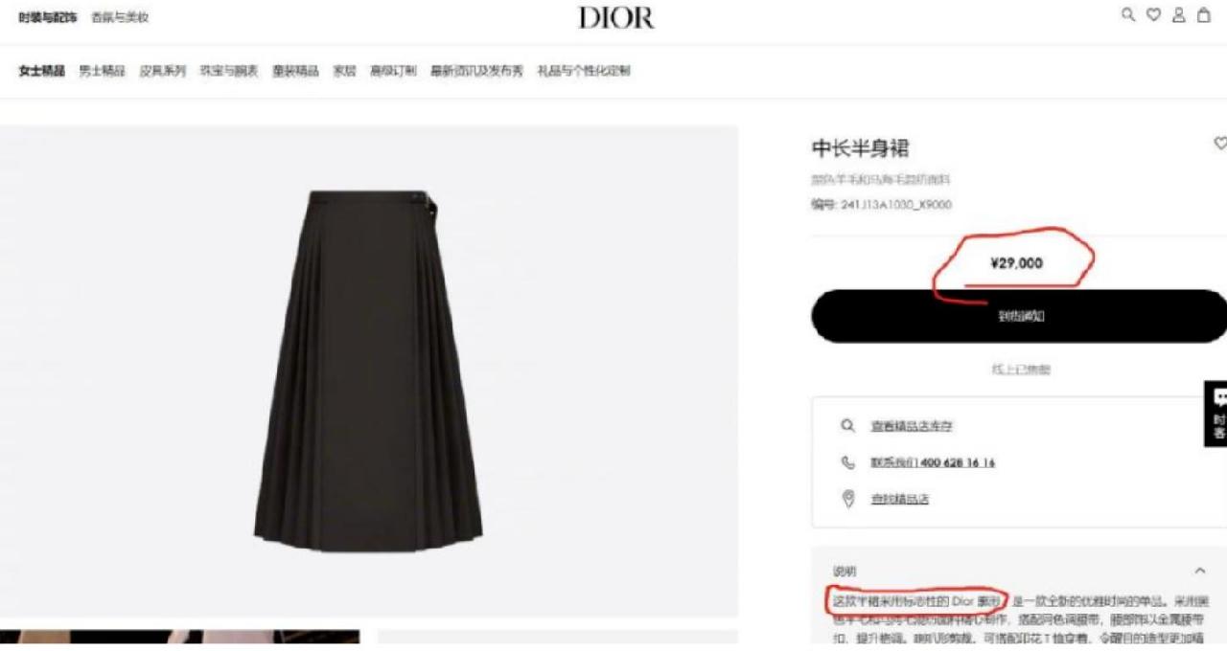This screenshot has height=651, width=1227.
Task: Add the skirt to wishlist via heart icon
Action: tap(1220, 144)
